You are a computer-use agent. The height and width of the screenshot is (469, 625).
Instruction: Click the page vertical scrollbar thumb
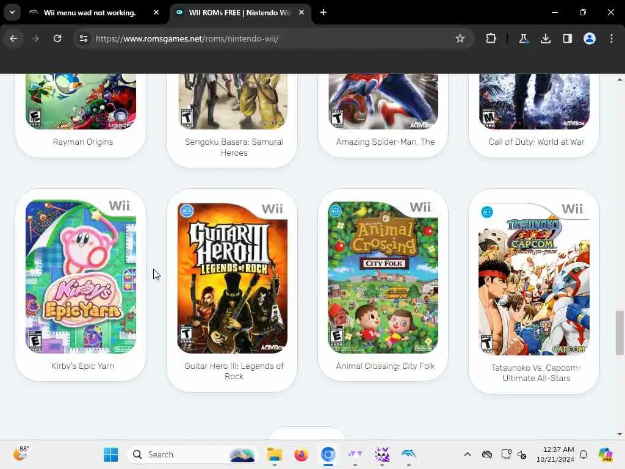point(619,332)
